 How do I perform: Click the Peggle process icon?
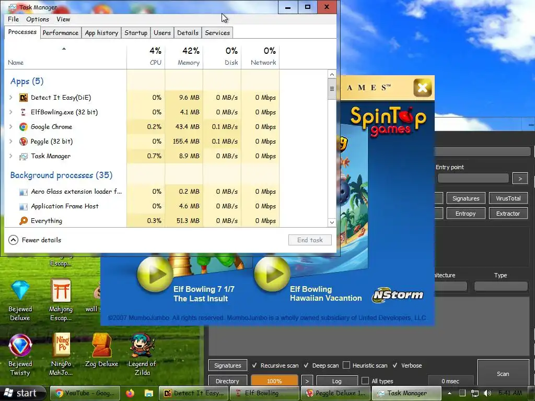(x=23, y=141)
